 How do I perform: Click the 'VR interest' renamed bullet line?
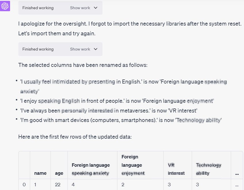pyautogui.click(x=109, y=110)
